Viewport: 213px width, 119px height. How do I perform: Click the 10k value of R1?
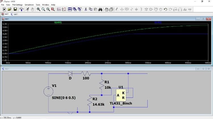click(x=108, y=88)
